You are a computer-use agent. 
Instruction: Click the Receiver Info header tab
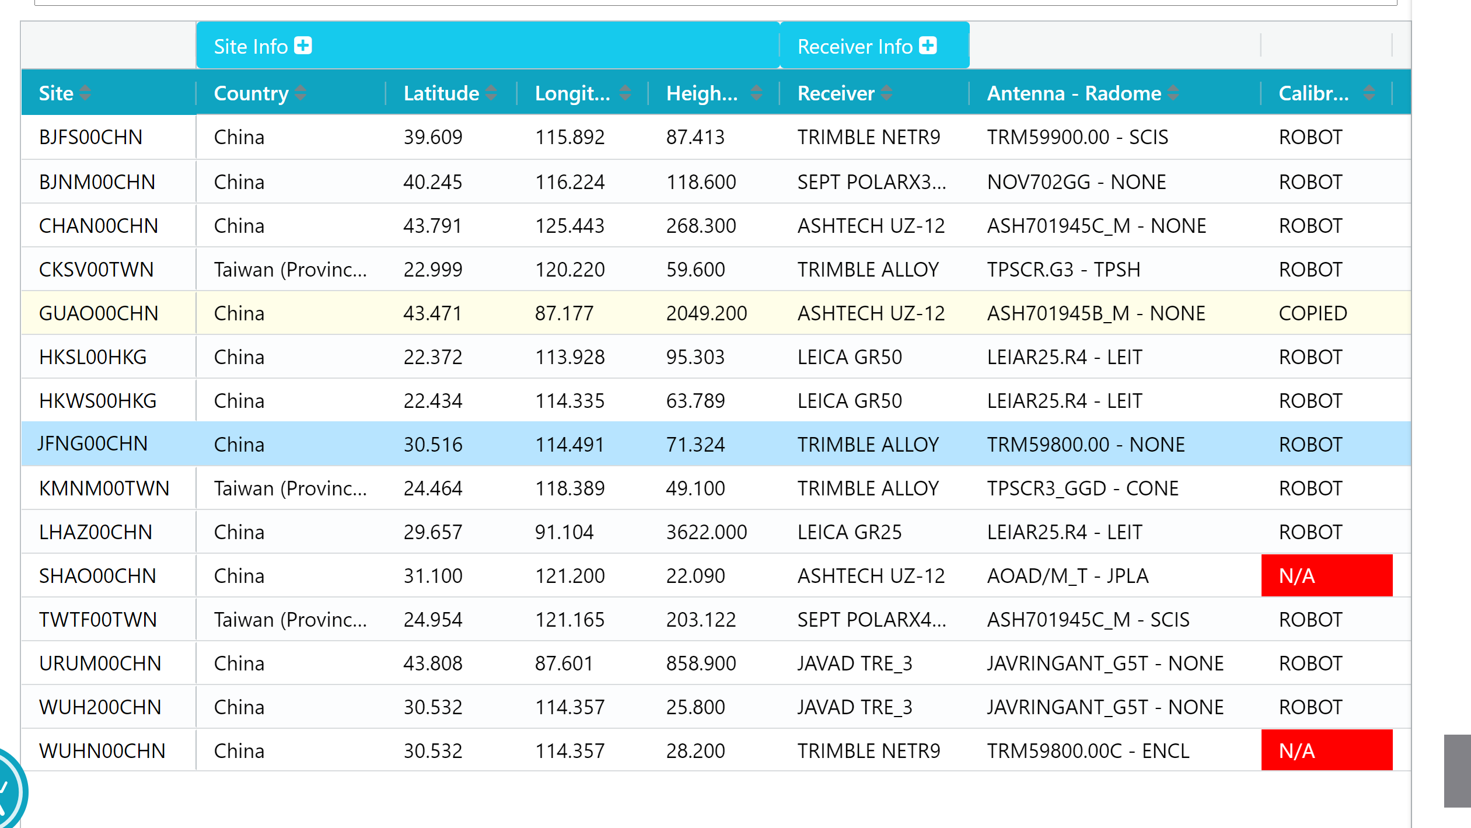pyautogui.click(x=854, y=46)
